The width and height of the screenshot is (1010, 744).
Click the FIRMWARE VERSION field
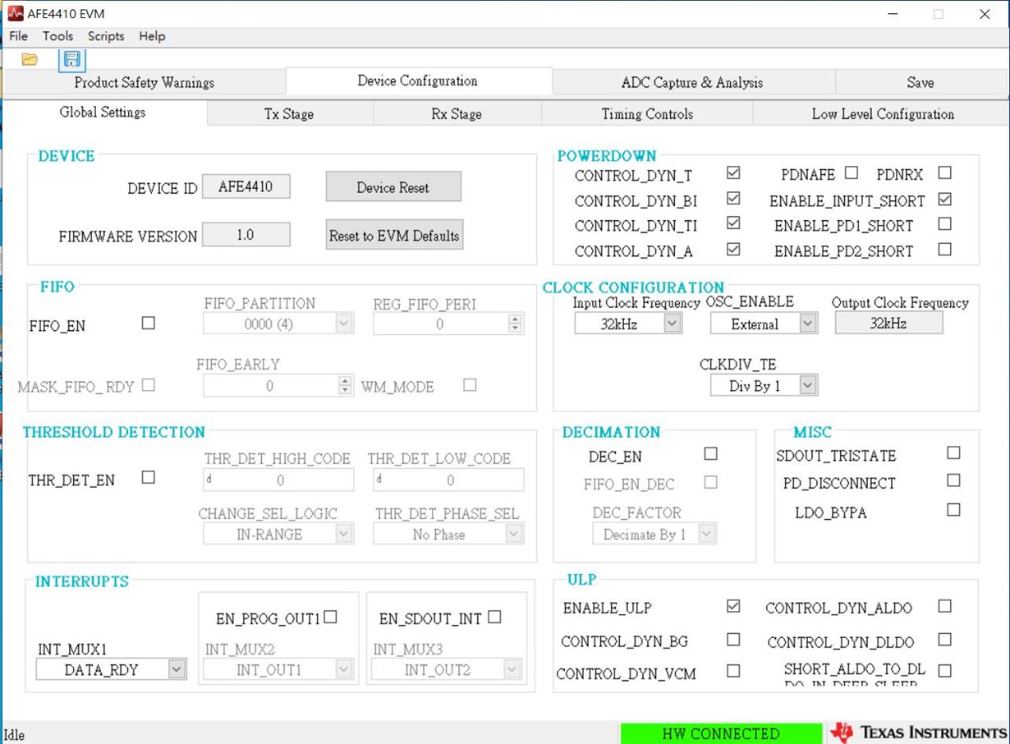click(246, 235)
